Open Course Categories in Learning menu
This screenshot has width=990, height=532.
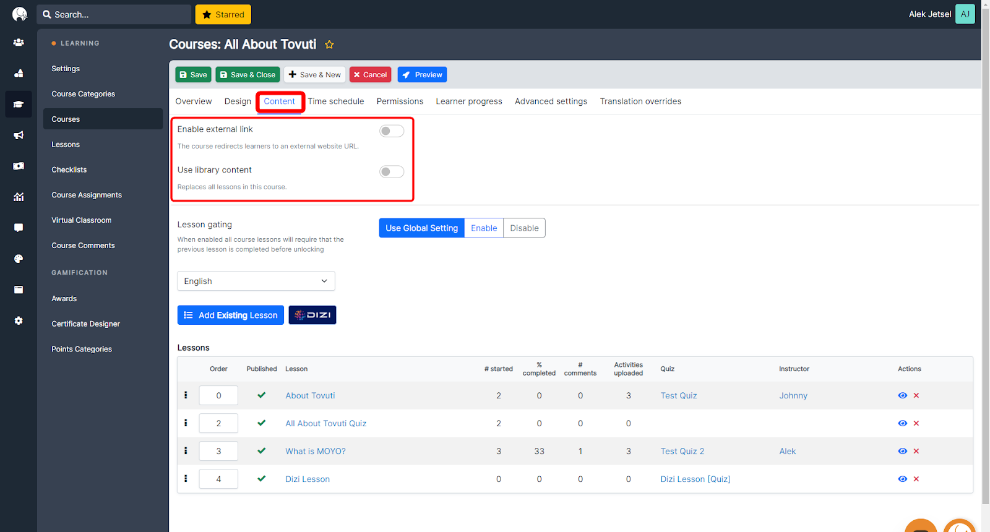(84, 94)
